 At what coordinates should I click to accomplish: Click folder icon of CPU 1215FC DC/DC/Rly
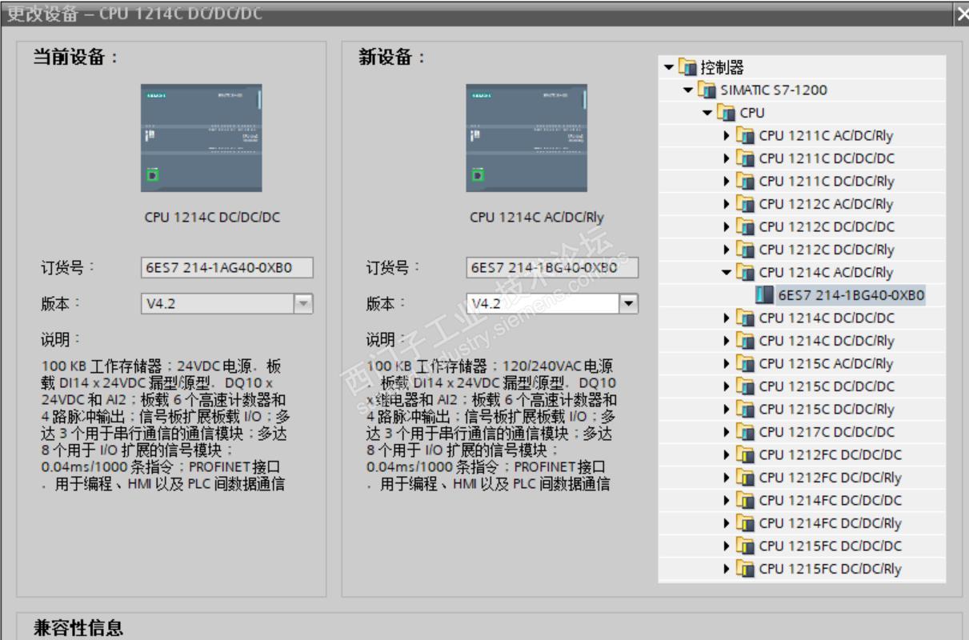(745, 569)
